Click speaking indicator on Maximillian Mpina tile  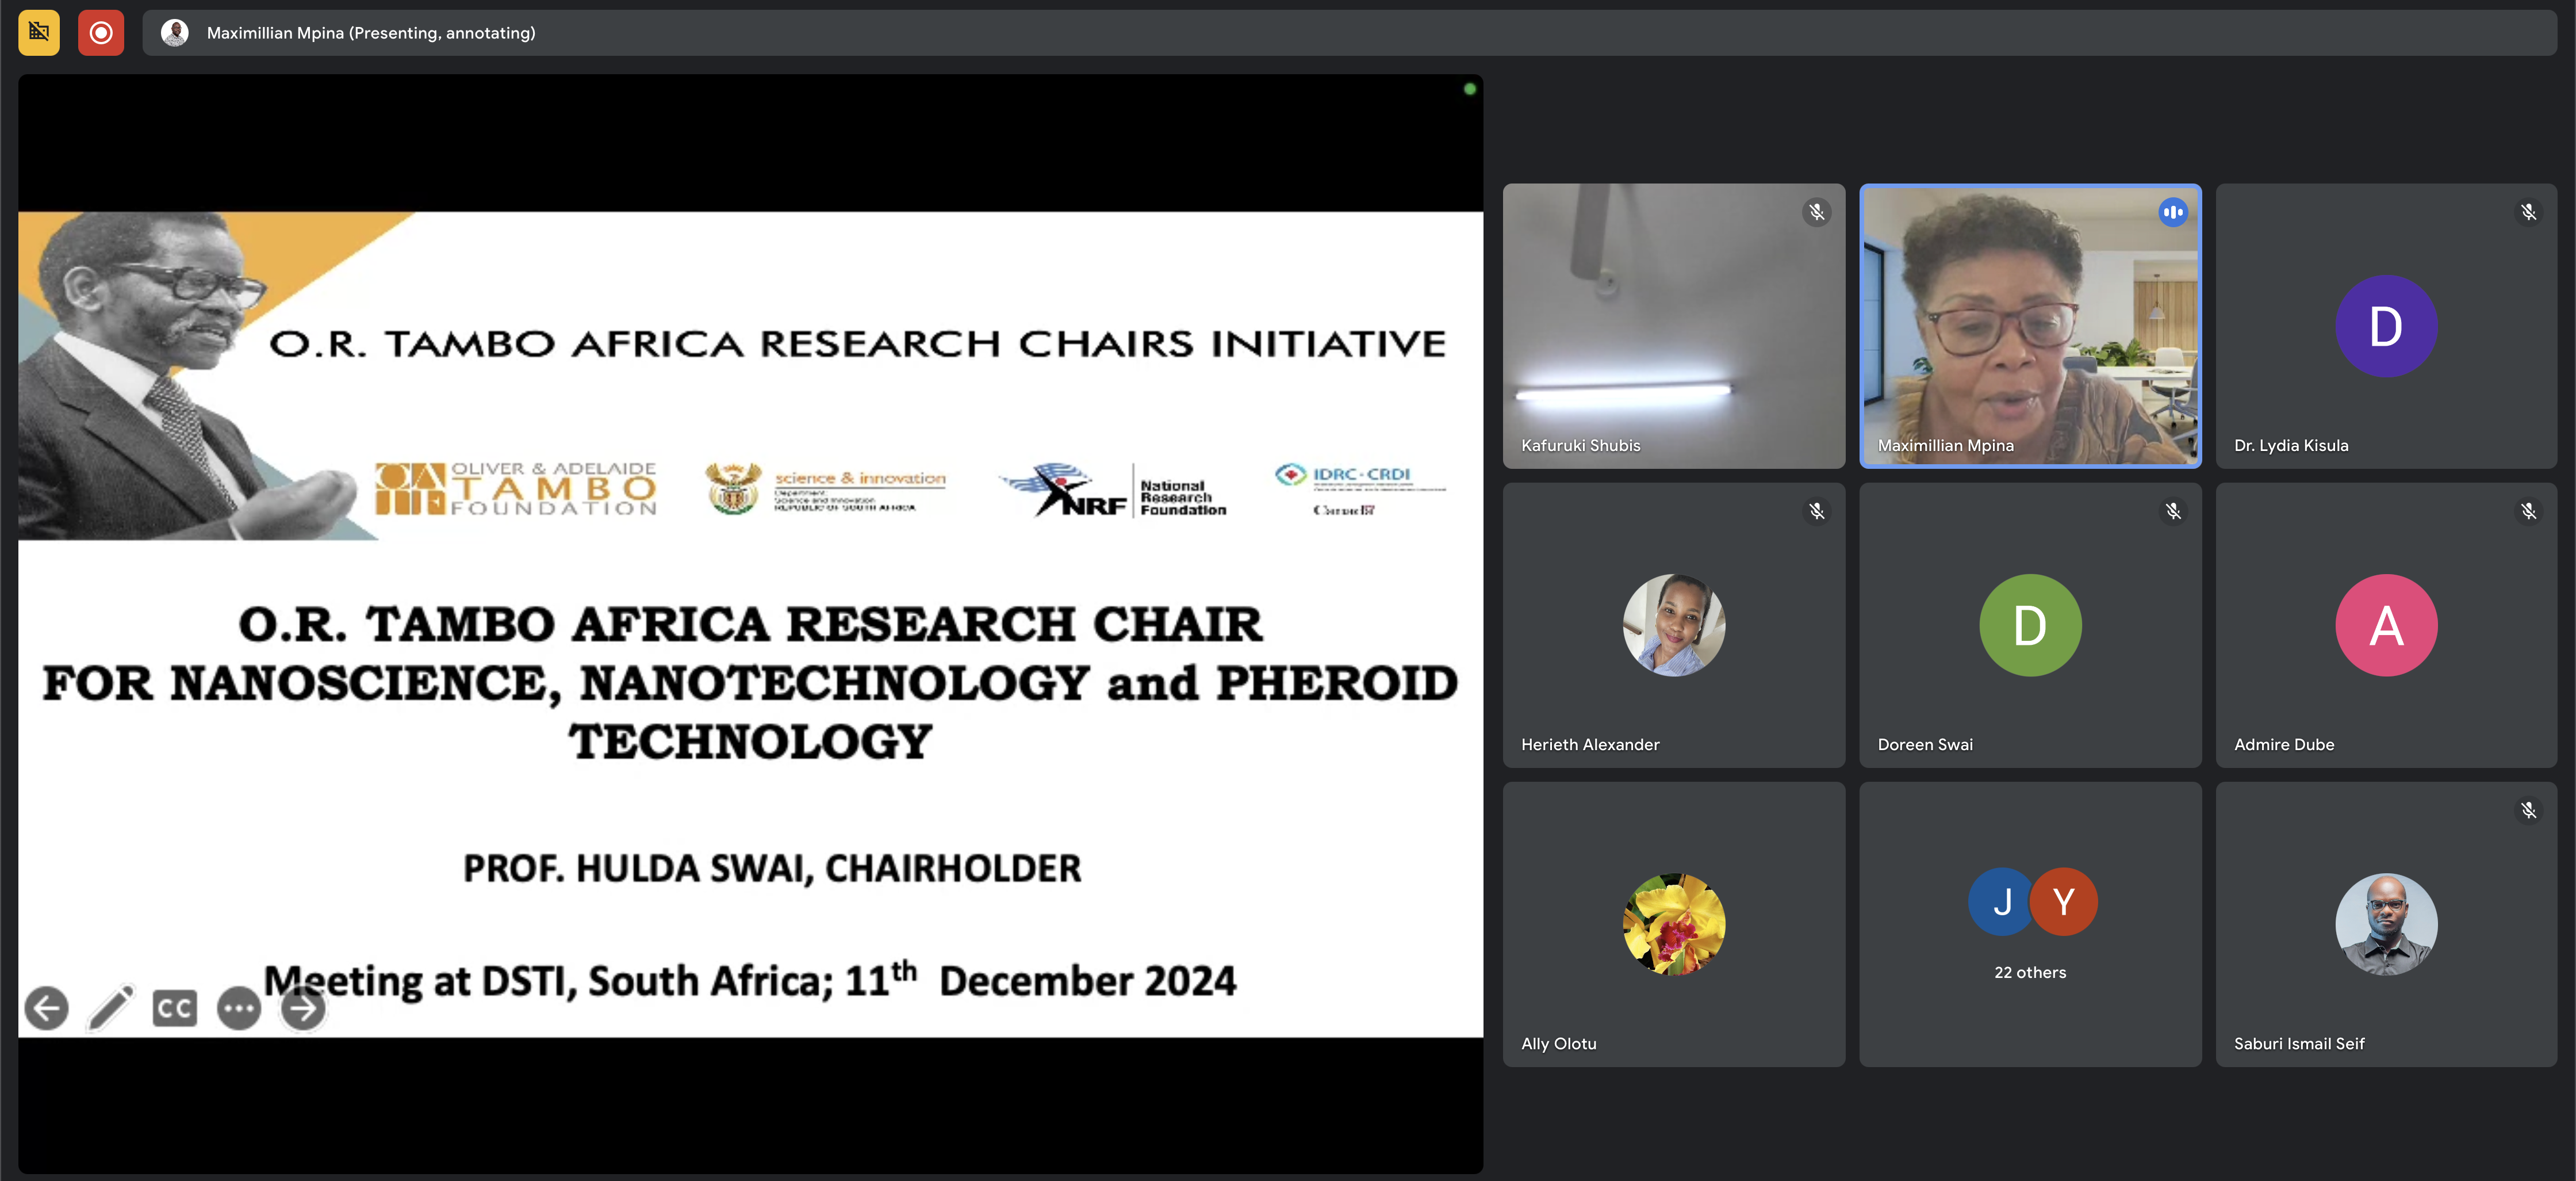(x=2172, y=212)
